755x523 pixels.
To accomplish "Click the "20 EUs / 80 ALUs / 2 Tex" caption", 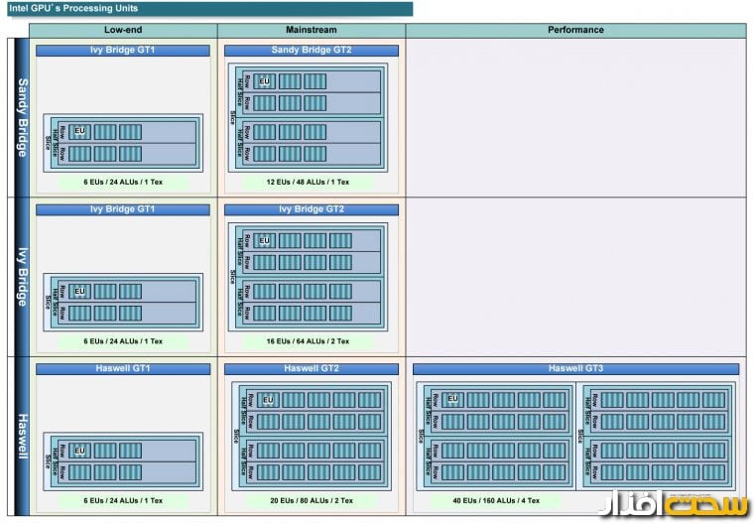I will (x=312, y=501).
